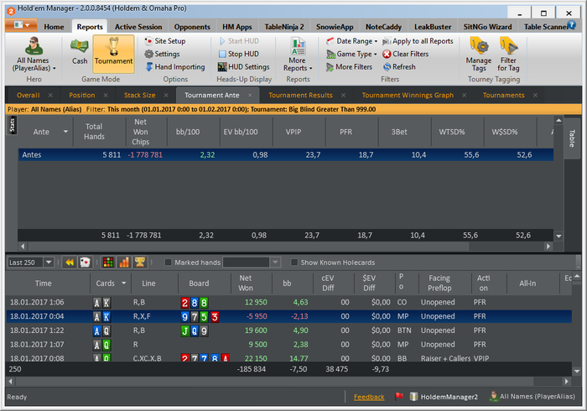This screenshot has height=411, width=587.
Task: Open Manage Tags
Action: pos(479,55)
